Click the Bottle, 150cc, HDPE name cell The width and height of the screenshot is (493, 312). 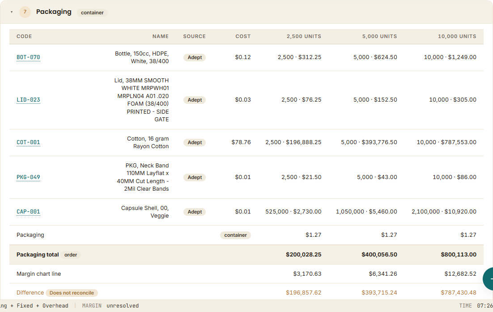[142, 57]
